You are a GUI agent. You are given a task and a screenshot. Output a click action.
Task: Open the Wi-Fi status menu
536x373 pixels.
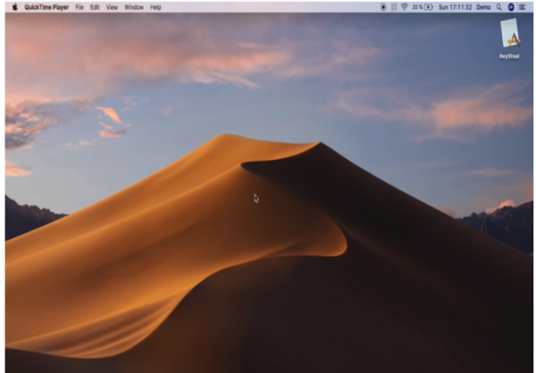[x=404, y=7]
